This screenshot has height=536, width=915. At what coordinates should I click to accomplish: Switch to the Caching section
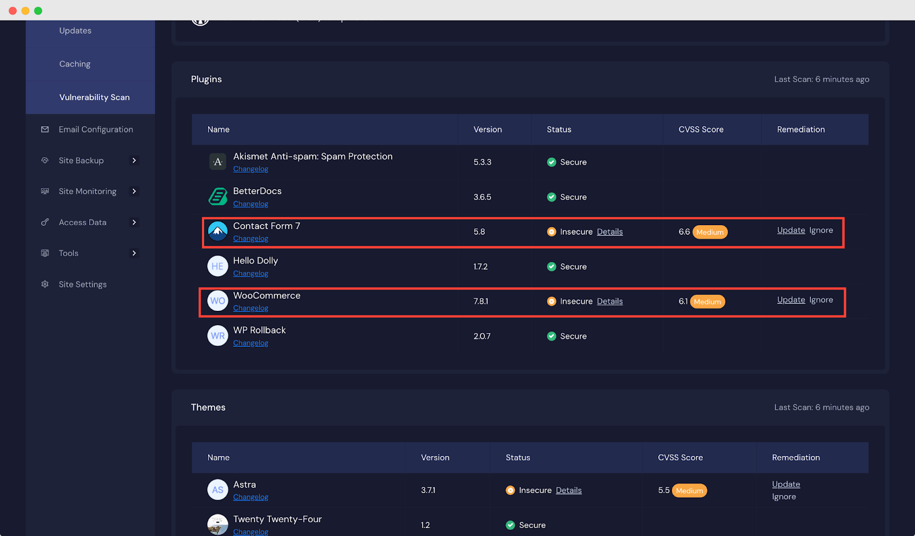tap(74, 63)
